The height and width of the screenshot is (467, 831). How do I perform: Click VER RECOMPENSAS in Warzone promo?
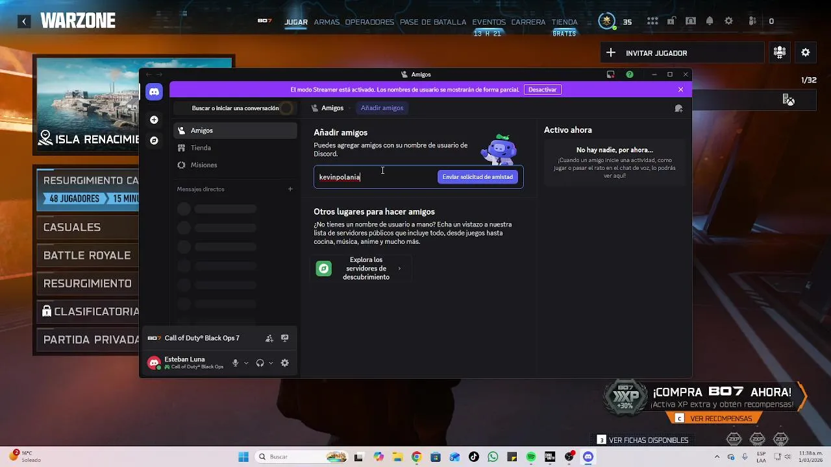pyautogui.click(x=715, y=419)
